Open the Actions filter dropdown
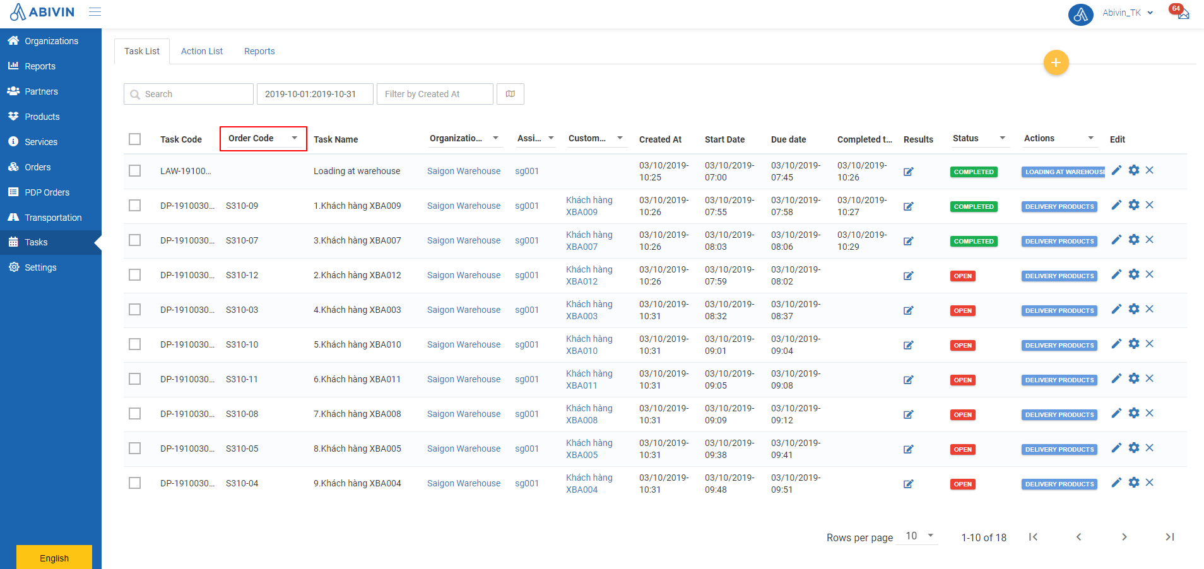 click(x=1059, y=138)
